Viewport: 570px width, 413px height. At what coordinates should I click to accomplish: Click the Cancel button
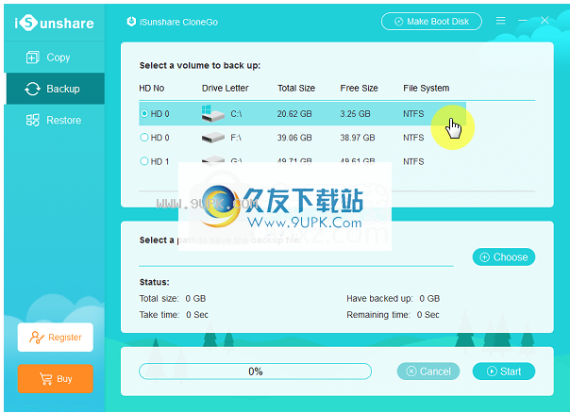pyautogui.click(x=428, y=372)
